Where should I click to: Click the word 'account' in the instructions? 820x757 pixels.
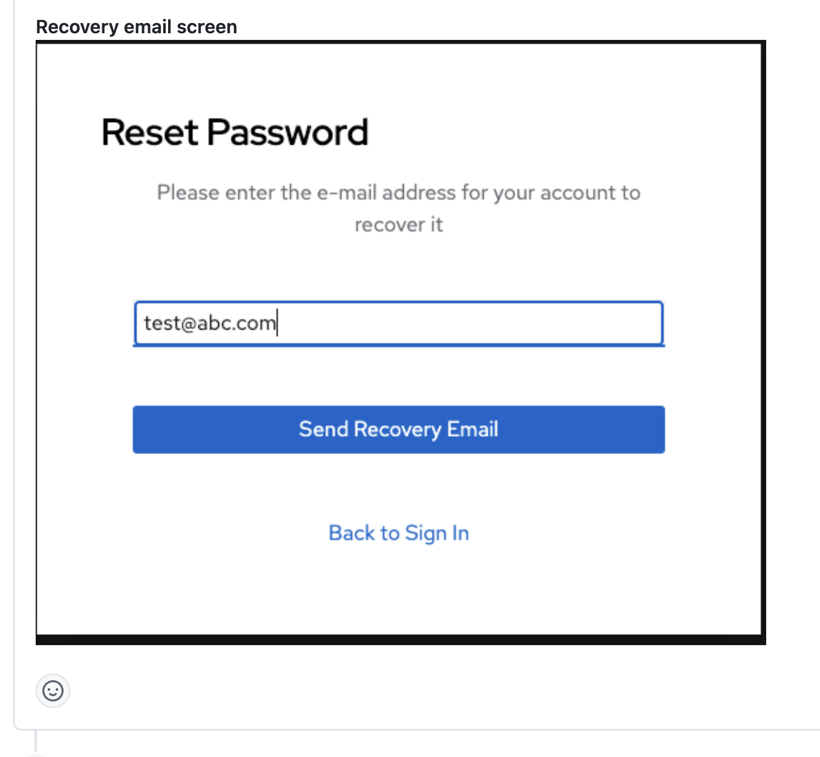pos(568,193)
